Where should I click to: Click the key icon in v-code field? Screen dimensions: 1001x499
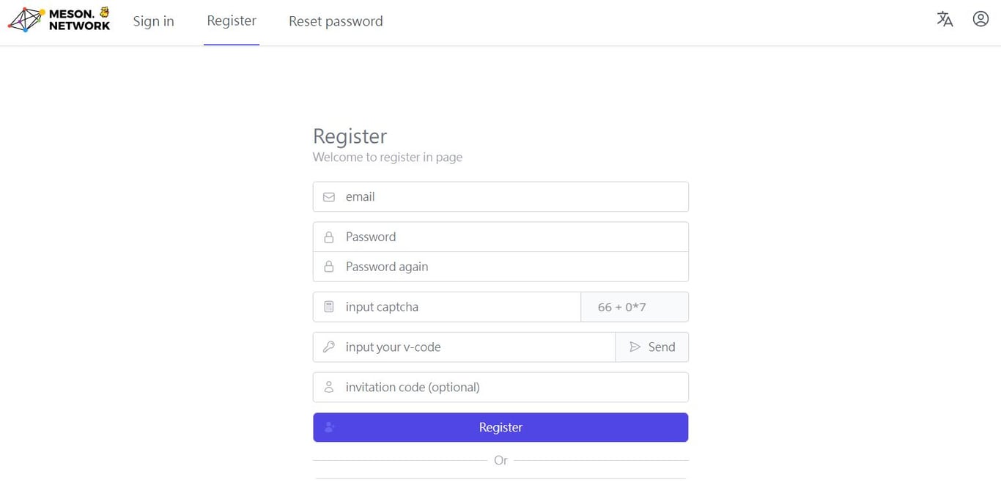[329, 347]
